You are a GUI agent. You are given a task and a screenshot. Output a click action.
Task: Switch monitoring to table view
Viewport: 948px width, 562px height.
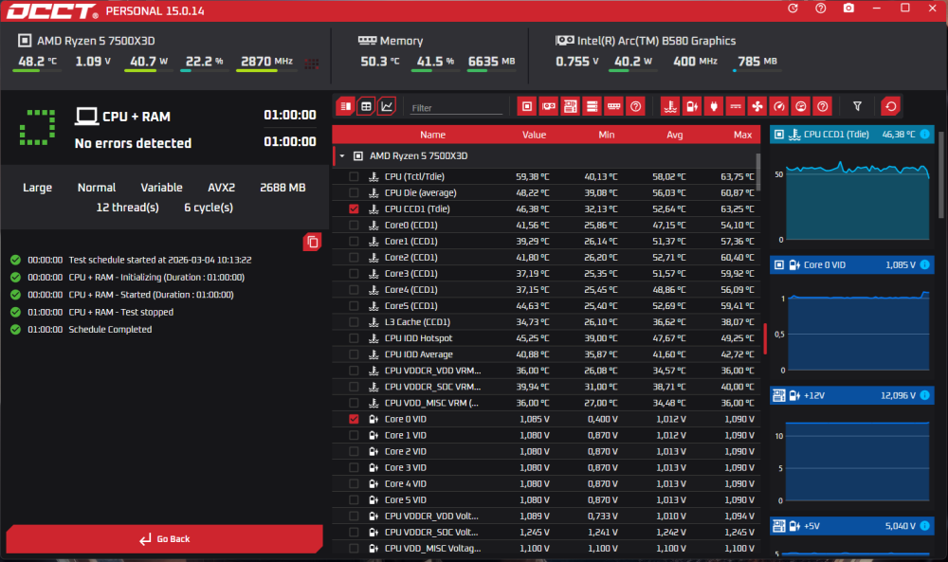click(366, 106)
